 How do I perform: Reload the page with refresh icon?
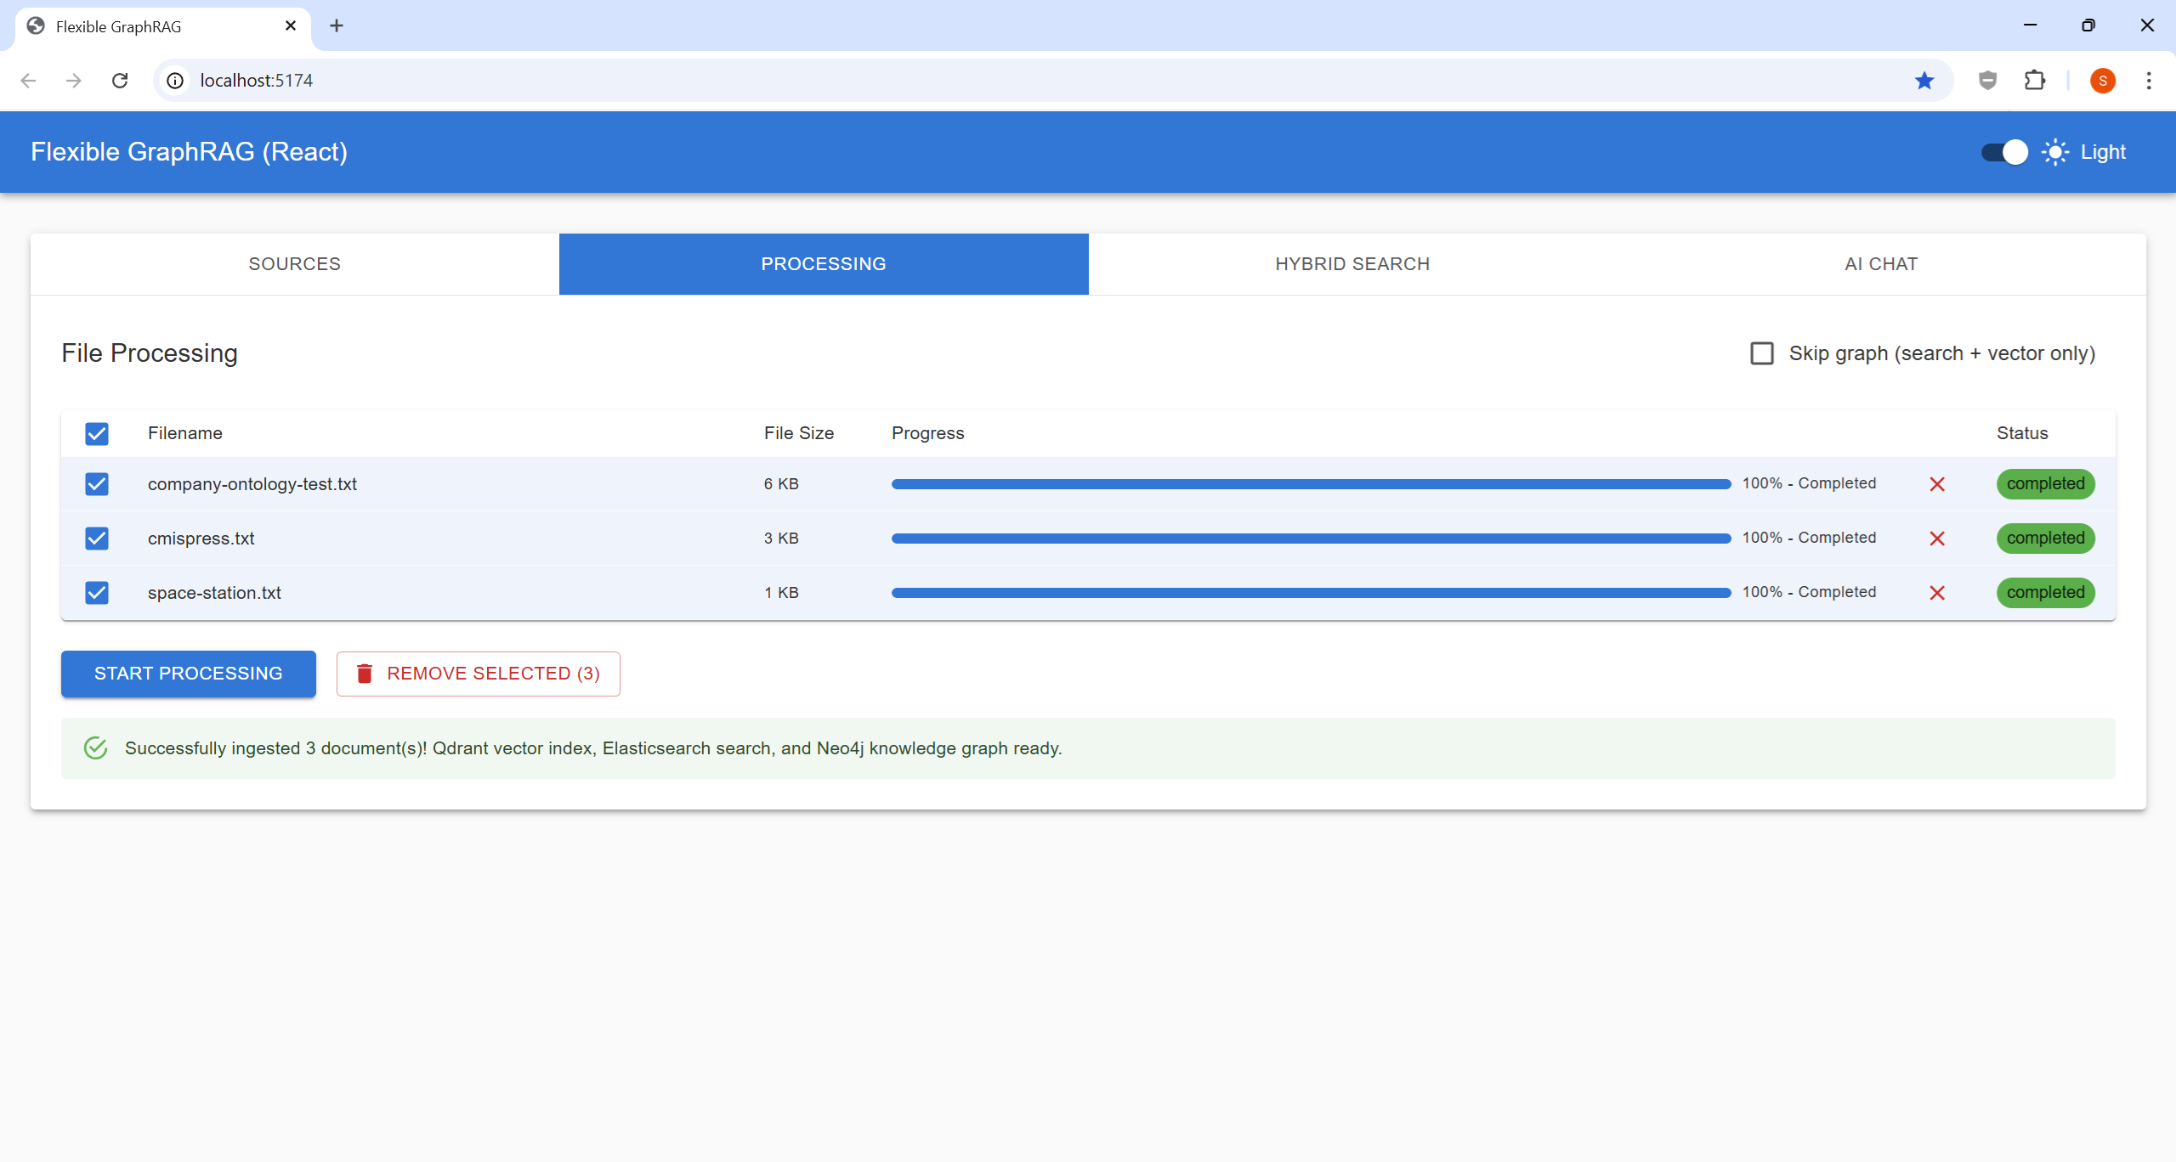[x=120, y=81]
